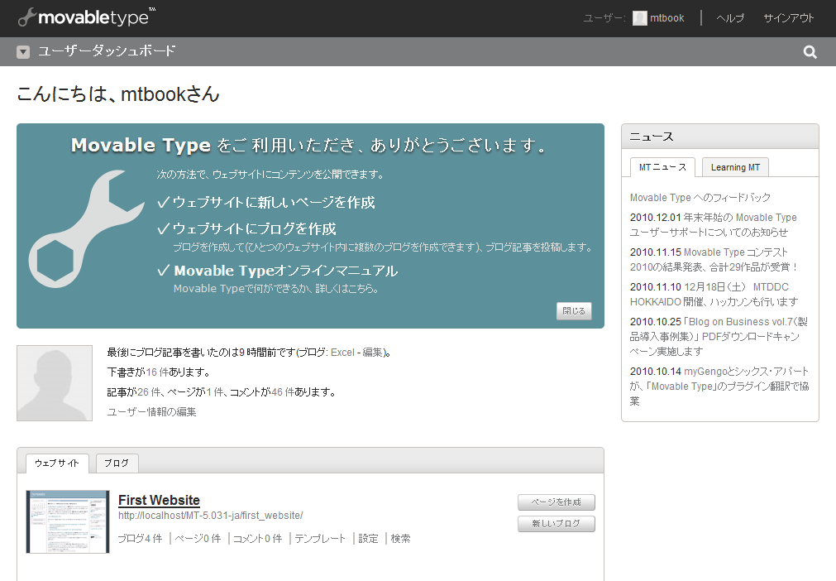Viewport: 836px width, 581px height.
Task: Open ページ0件 link under First Website
Action: tap(198, 539)
